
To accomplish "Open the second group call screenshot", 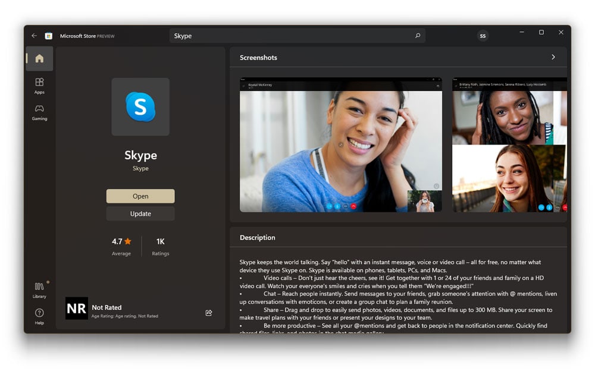I will pos(510,144).
